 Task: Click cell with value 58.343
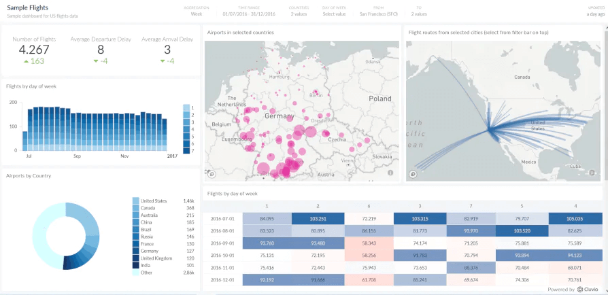pos(369,243)
